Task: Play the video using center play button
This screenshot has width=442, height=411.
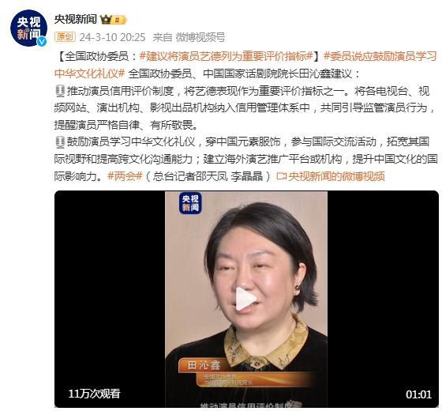Action: coord(245,299)
